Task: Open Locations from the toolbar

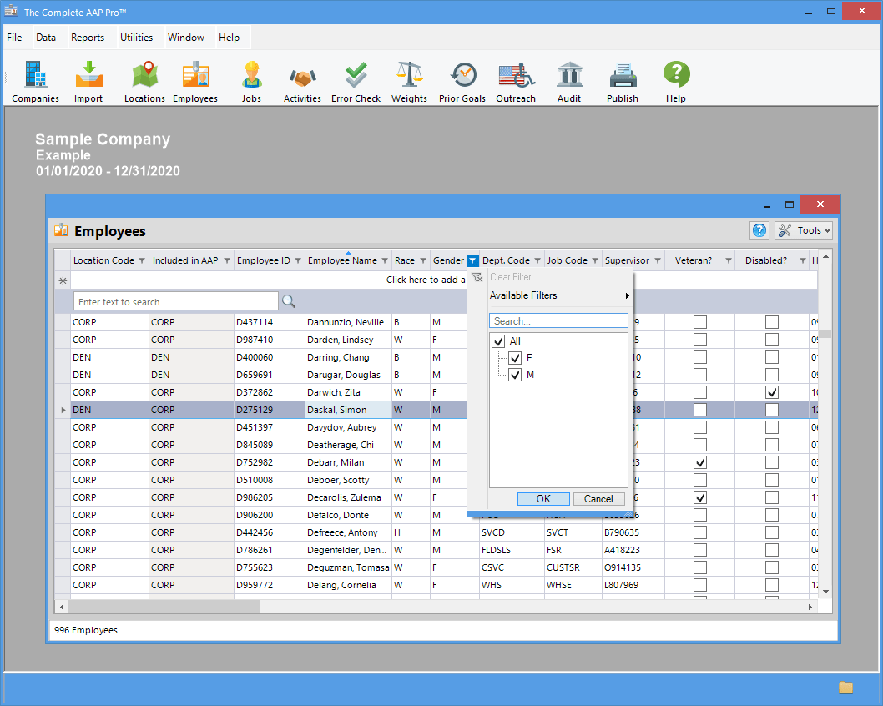Action: click(144, 82)
